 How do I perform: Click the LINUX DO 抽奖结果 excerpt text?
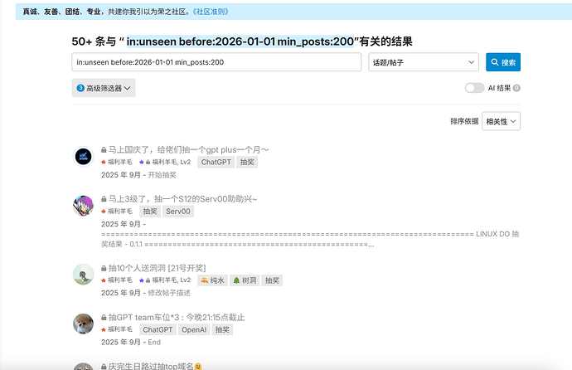click(310, 239)
